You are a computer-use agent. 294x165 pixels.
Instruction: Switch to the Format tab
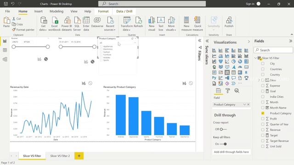[x=103, y=11]
